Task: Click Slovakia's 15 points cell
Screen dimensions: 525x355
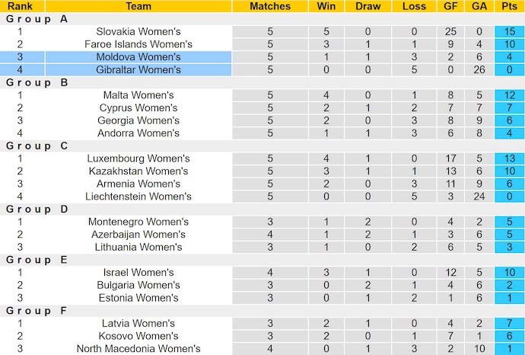Action: click(x=509, y=32)
